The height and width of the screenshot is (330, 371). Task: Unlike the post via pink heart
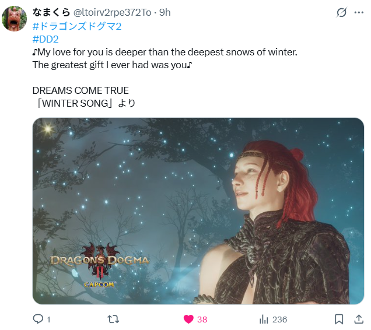(x=188, y=319)
